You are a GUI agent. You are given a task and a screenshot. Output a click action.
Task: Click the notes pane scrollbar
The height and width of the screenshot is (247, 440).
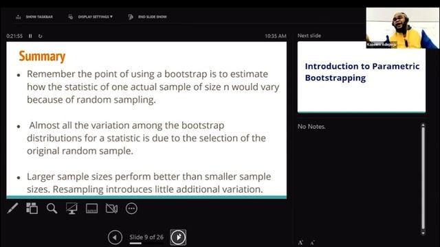pos(423,179)
